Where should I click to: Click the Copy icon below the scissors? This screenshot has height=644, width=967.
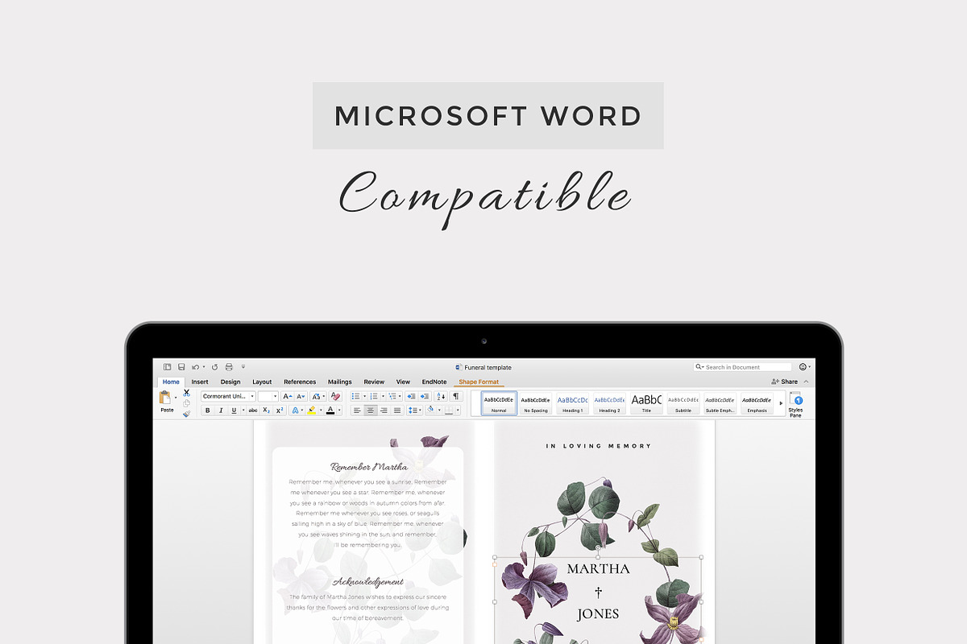[x=187, y=403]
